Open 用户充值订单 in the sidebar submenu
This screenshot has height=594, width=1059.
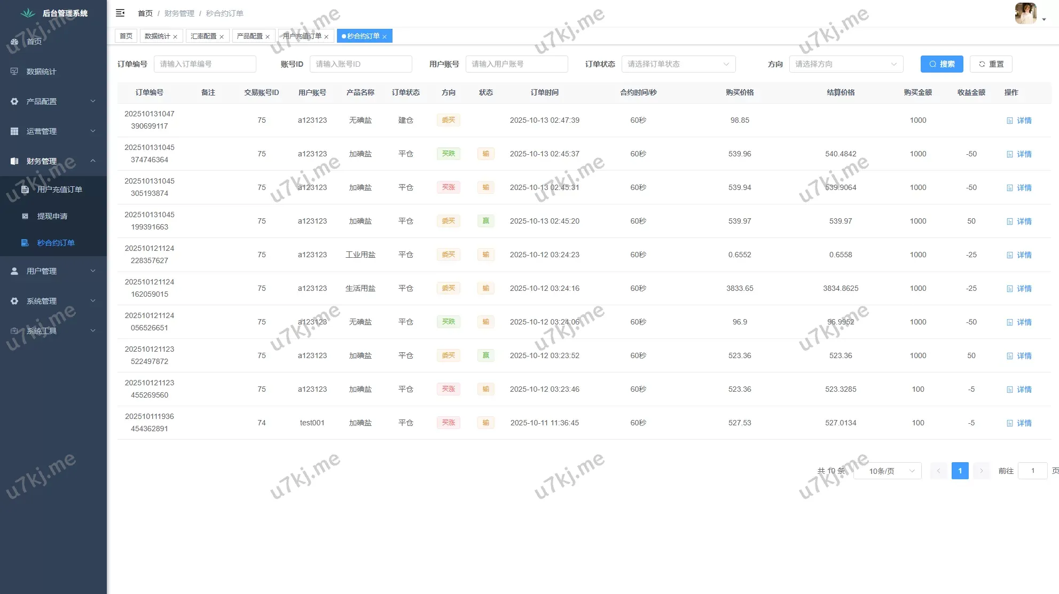59,189
